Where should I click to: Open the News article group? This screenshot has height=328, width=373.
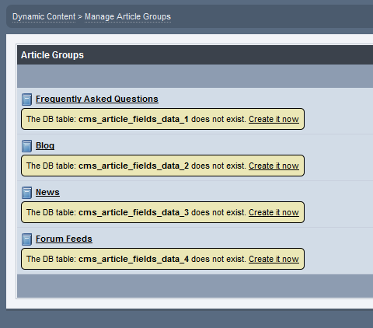pyautogui.click(x=47, y=192)
